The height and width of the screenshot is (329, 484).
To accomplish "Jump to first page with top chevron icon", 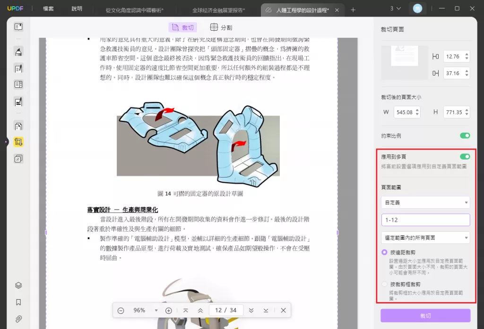I will 186,310.
